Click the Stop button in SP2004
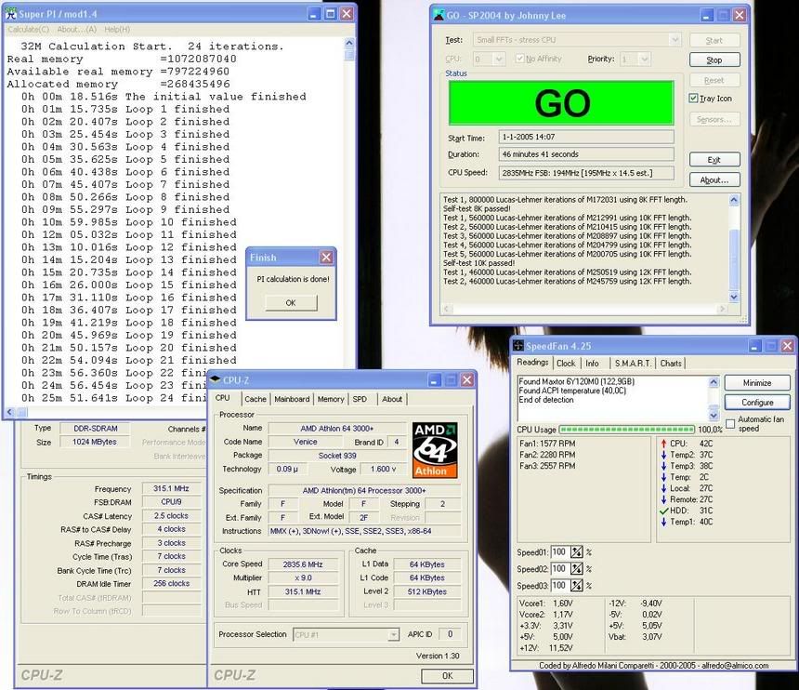 pyautogui.click(x=714, y=60)
